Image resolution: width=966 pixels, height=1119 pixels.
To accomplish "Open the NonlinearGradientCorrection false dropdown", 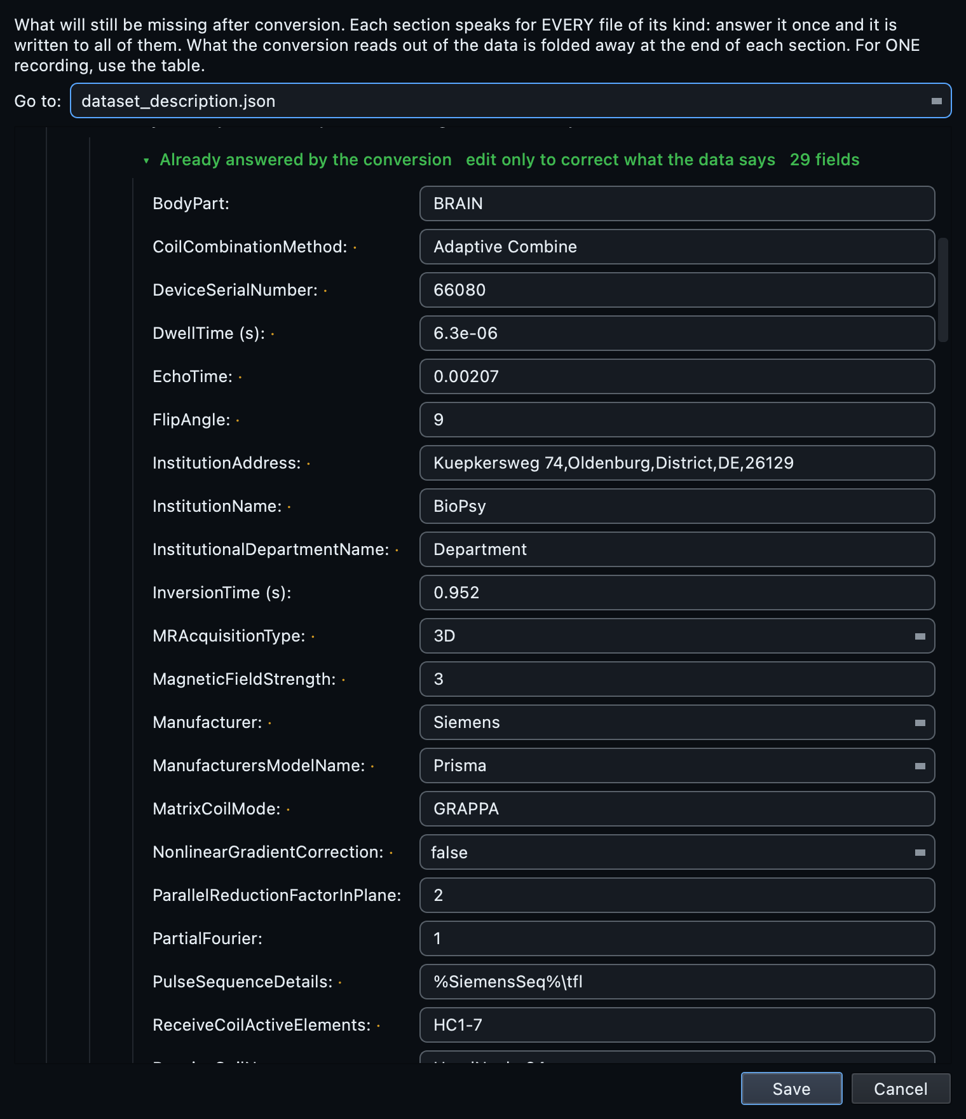I will [677, 852].
